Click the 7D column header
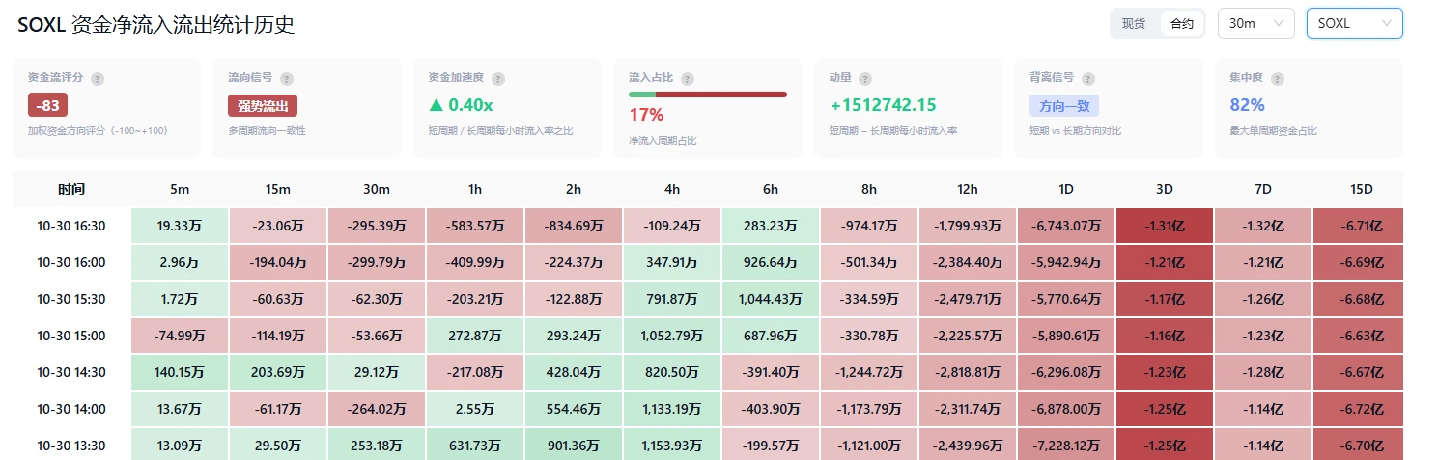This screenshot has height=460, width=1438. point(1263,189)
